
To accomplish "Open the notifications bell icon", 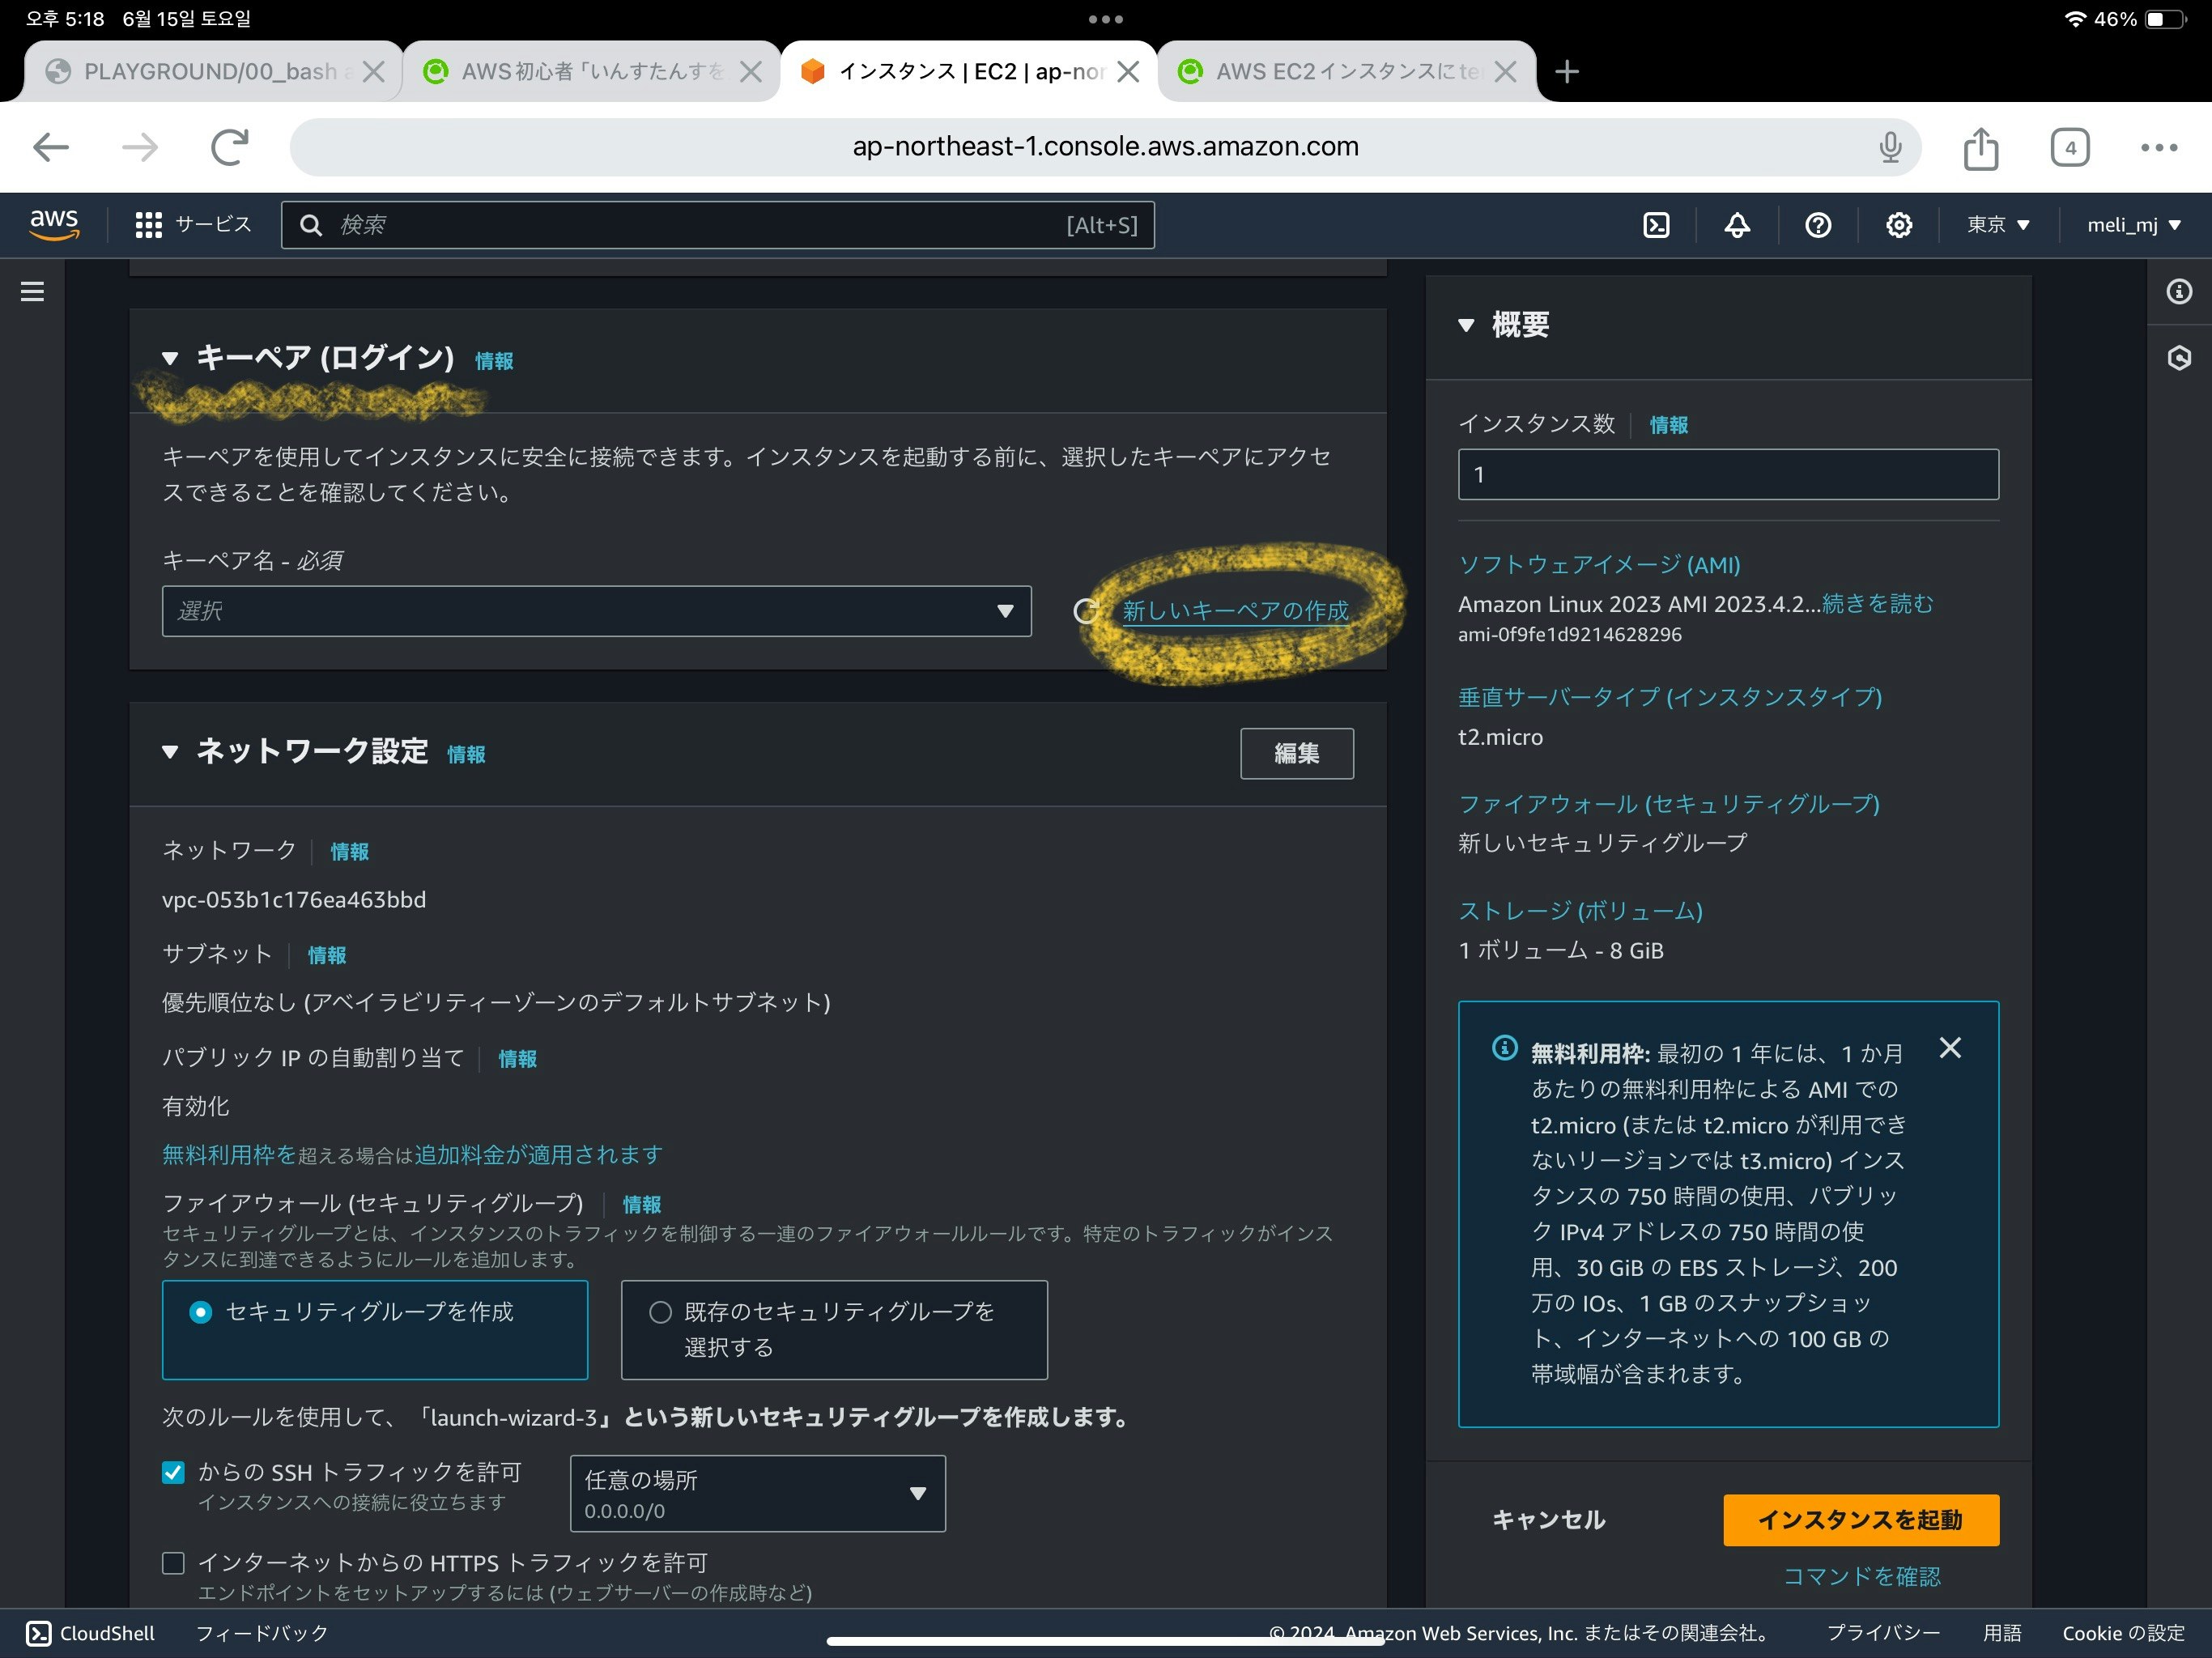I will click(x=1737, y=225).
